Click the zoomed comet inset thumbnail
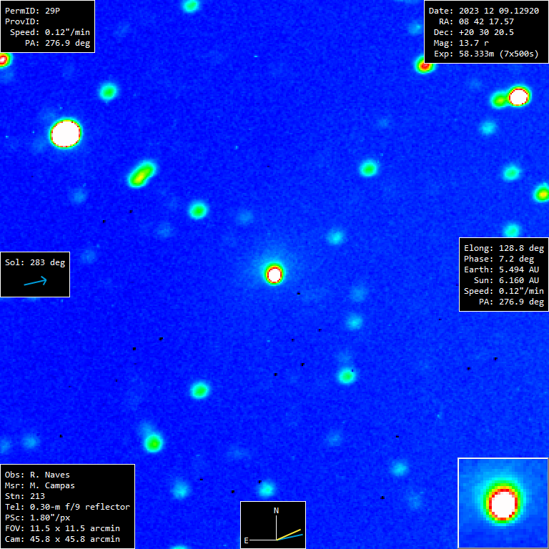The image size is (549, 549). 503,503
